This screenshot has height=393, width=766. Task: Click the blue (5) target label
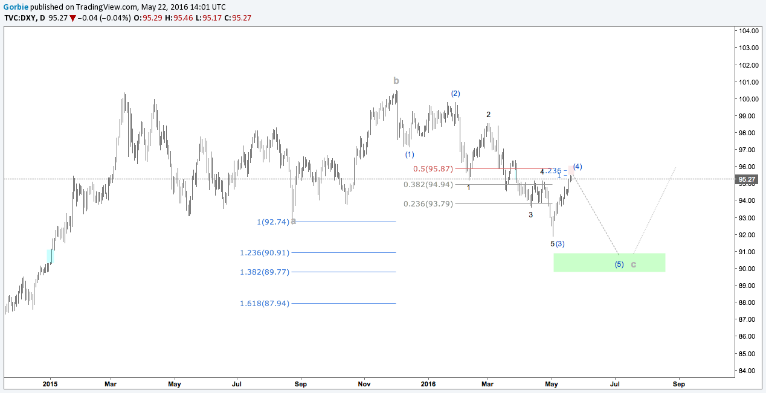pyautogui.click(x=619, y=264)
